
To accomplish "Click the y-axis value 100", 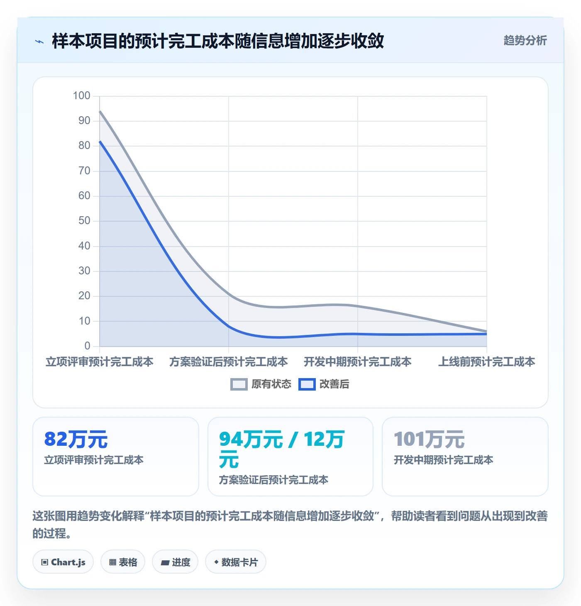I will 82,96.
